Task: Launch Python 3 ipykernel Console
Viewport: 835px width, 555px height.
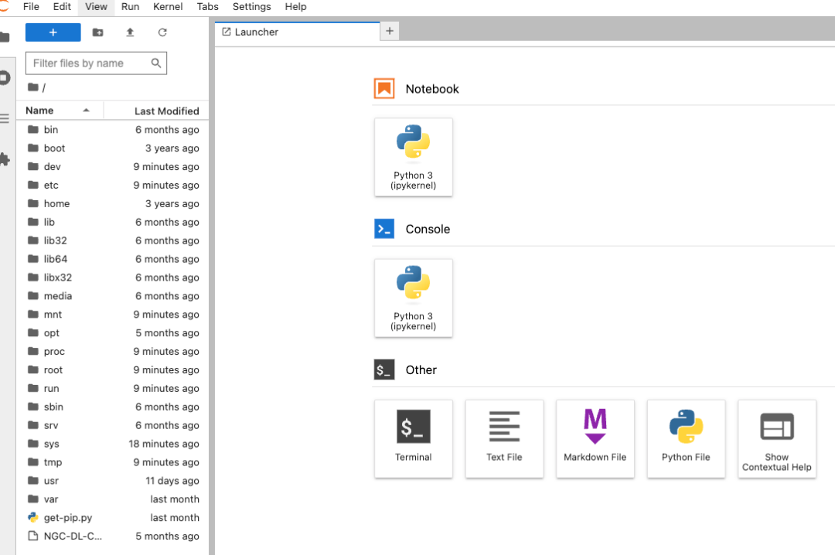Action: click(413, 298)
